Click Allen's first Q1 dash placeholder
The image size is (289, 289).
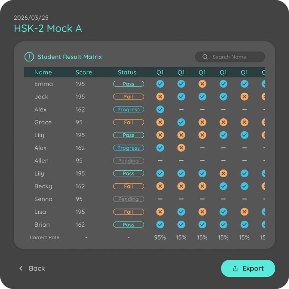coord(160,160)
